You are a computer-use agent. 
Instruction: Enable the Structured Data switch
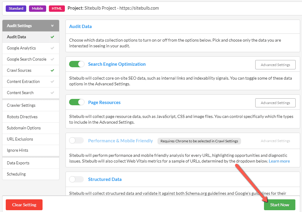click(x=76, y=179)
